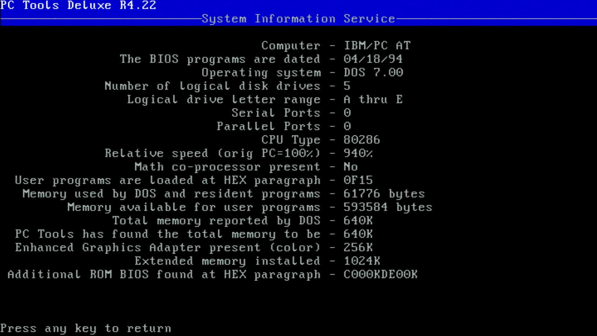Click 'Memory used by DOS and resident programs'
This screenshot has height=336, width=597.
pyautogui.click(x=172, y=194)
